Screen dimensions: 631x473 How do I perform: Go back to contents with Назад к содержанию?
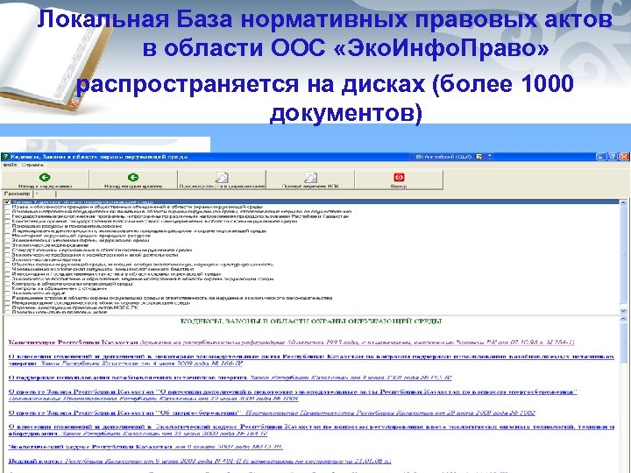pyautogui.click(x=45, y=180)
